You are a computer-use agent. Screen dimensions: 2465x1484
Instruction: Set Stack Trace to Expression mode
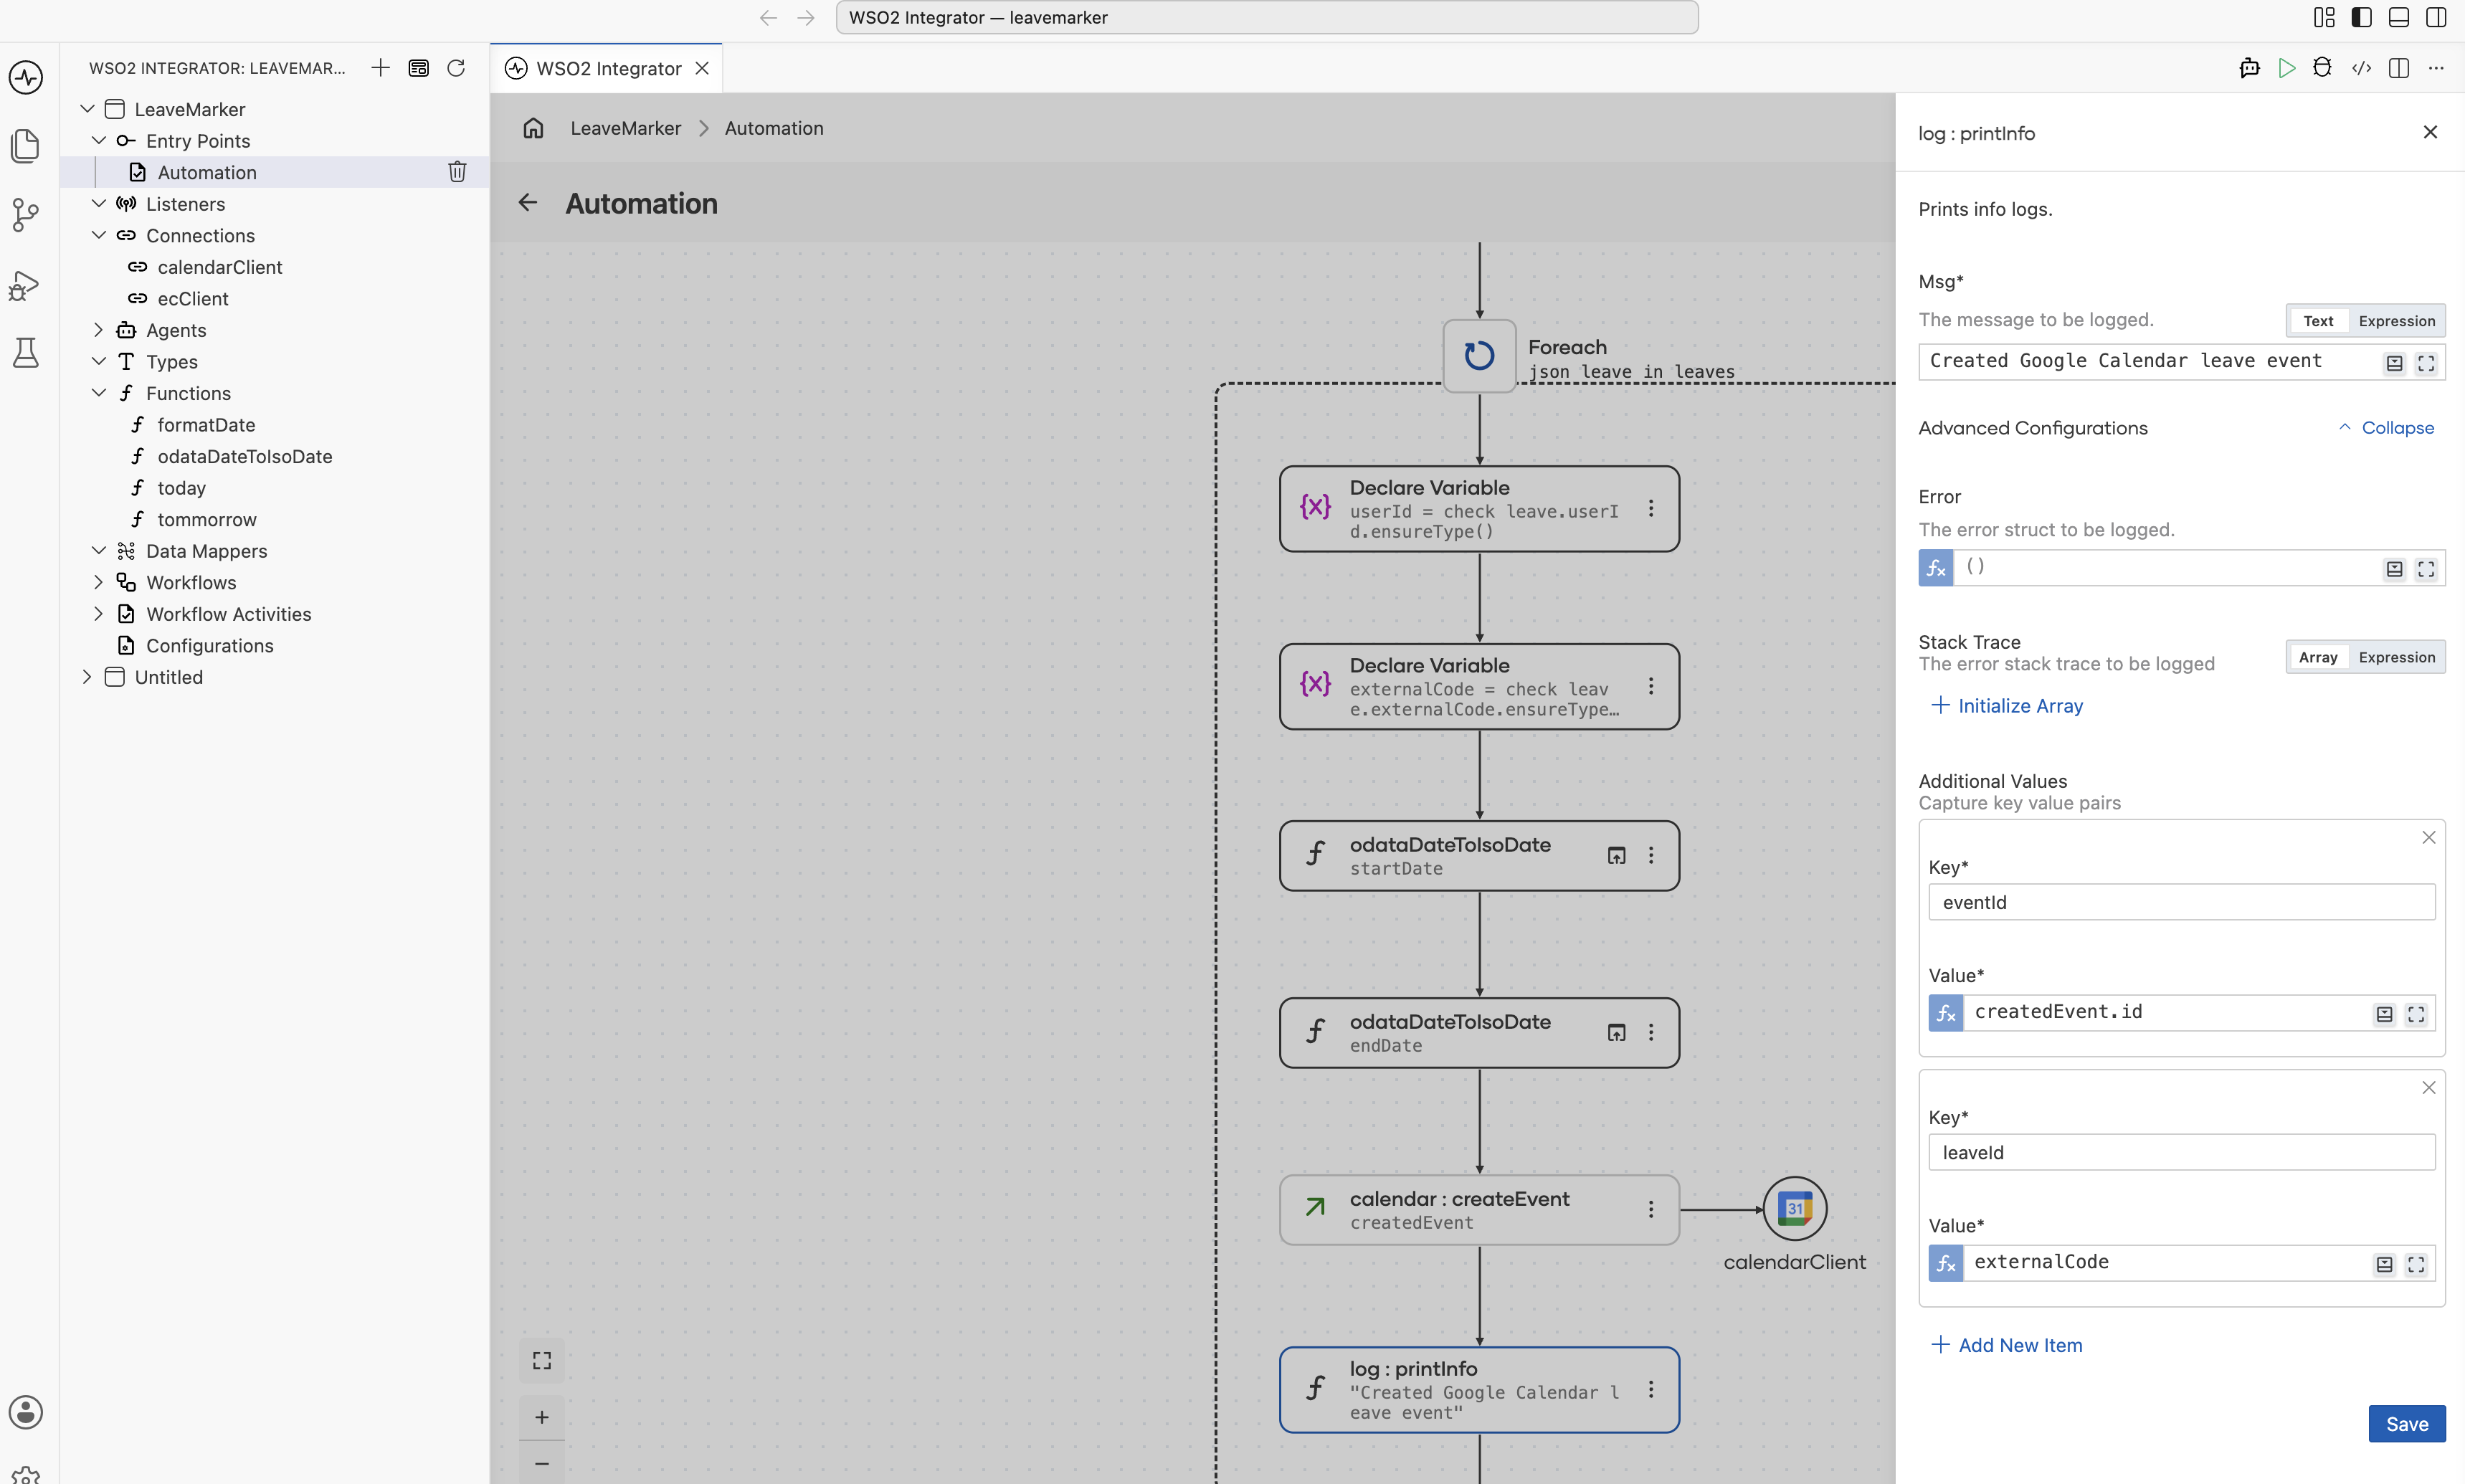[2397, 657]
